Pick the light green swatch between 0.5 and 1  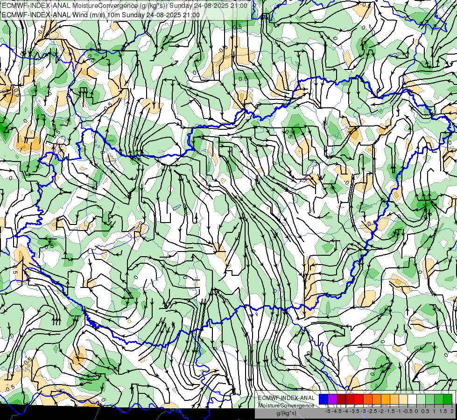coord(430,399)
